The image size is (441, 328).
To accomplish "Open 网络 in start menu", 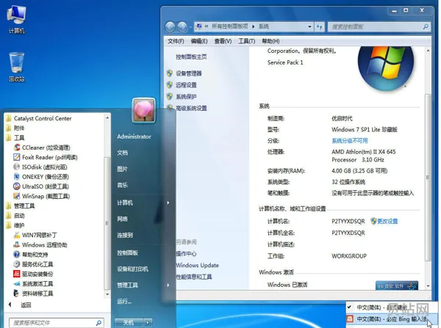I will [122, 219].
